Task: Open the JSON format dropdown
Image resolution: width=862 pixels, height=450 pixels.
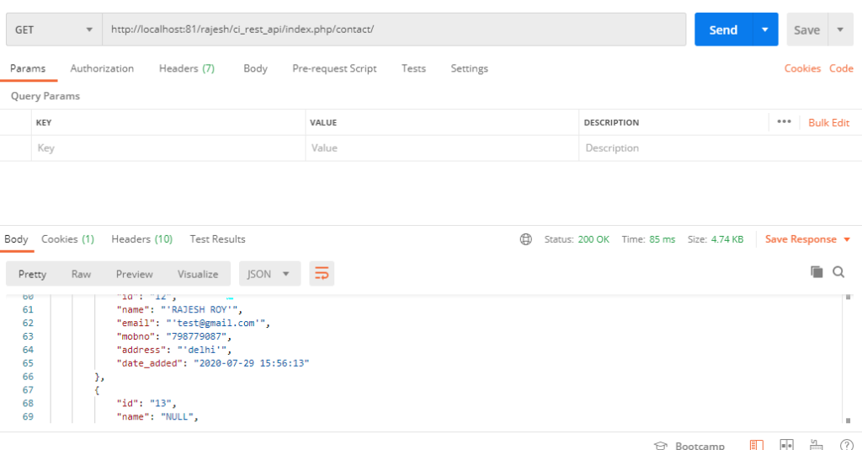Action: [269, 274]
